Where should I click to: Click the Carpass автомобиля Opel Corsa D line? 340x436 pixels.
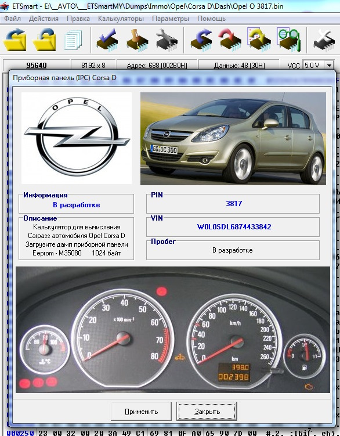pos(77,236)
